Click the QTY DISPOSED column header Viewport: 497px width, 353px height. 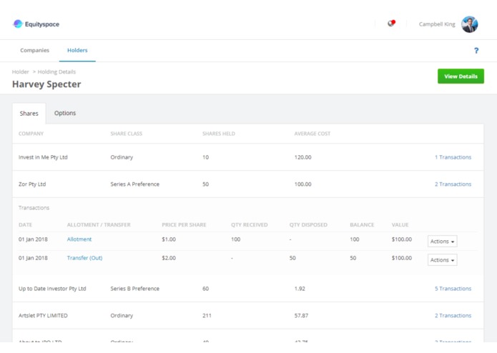coord(308,225)
